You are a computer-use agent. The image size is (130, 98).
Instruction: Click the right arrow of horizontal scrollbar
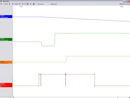click(129, 97)
